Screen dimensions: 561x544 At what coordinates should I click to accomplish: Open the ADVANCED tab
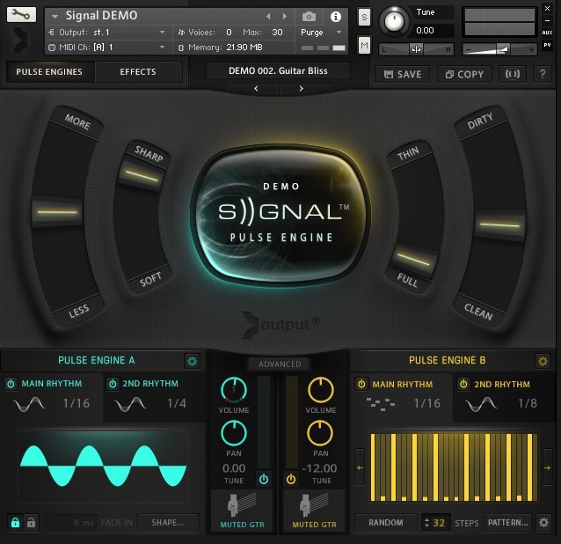280,364
